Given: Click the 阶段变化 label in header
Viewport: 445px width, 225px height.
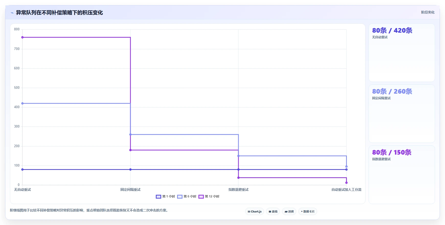Looking at the screenshot, I should tap(428, 12).
